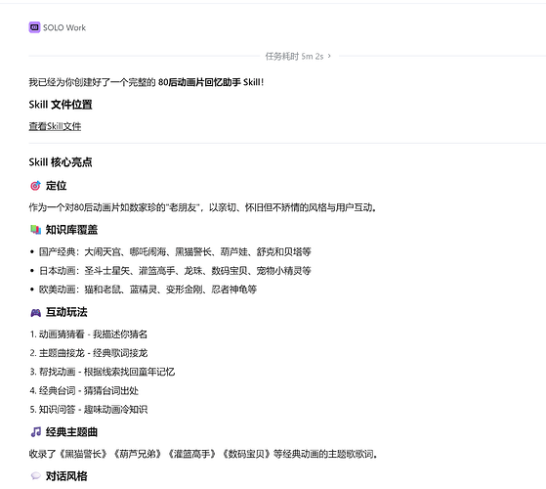Click list item 4 经典台词
546x489 pixels.
pyautogui.click(x=84, y=391)
